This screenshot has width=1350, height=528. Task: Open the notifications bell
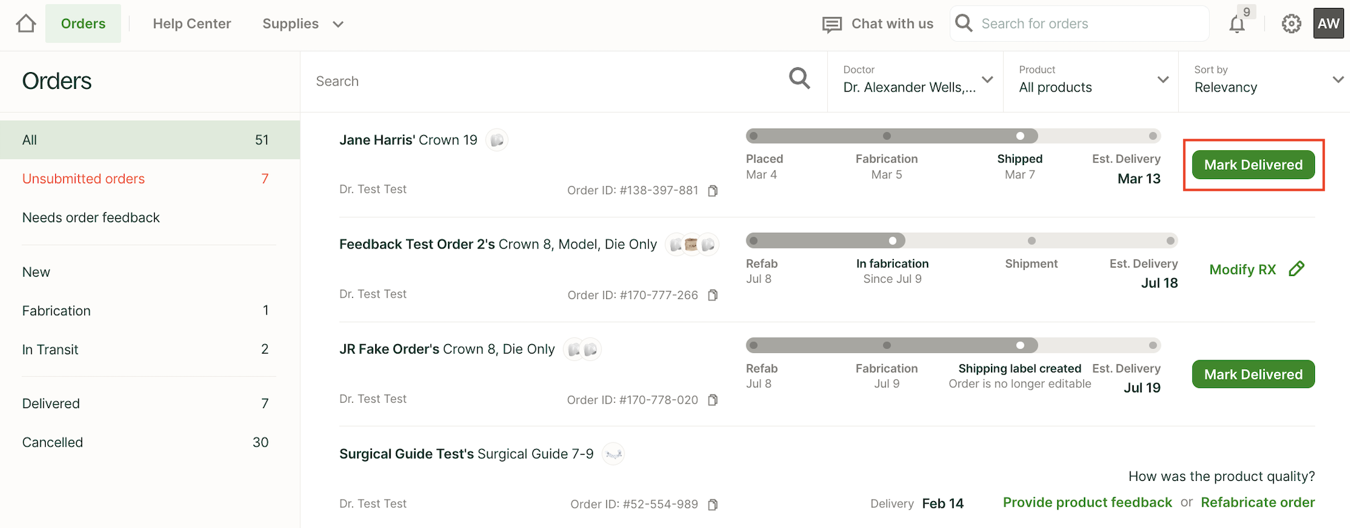pos(1237,24)
